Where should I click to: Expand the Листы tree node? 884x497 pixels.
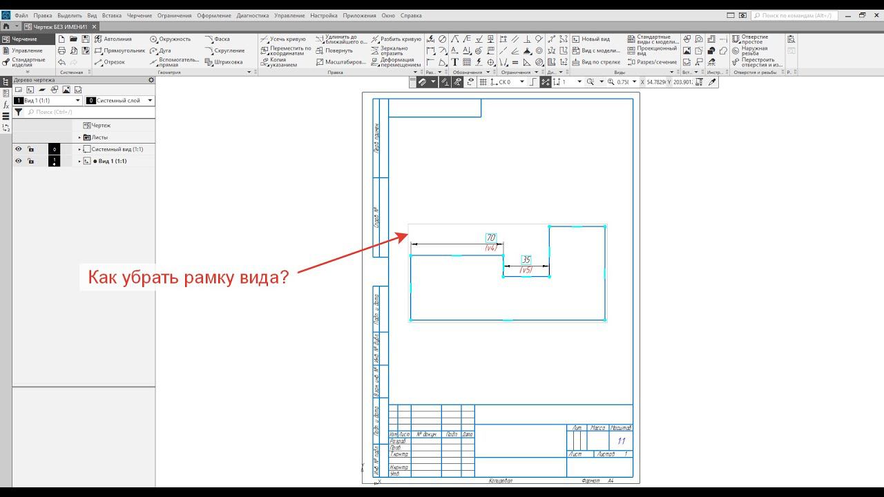(79, 137)
